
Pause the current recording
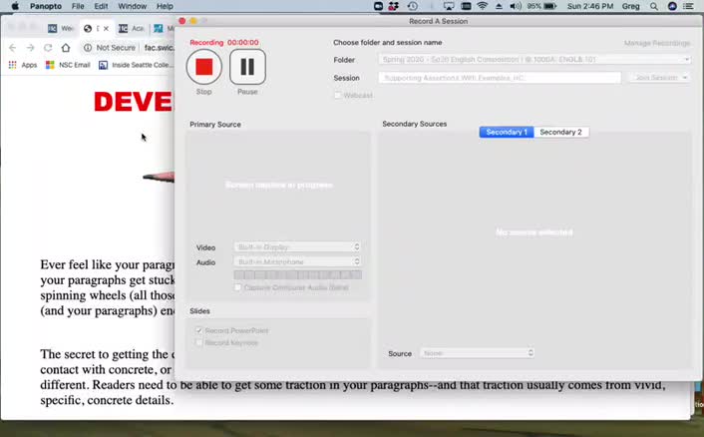[x=247, y=67]
